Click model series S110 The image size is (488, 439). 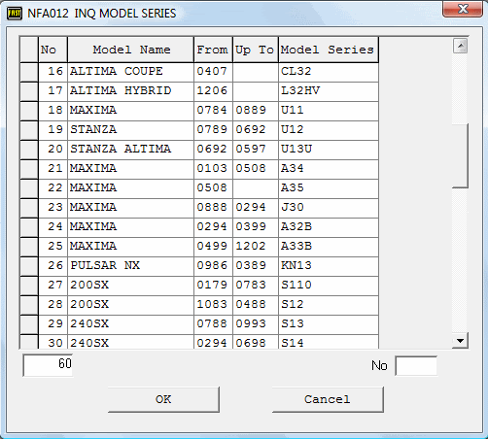[x=329, y=286]
